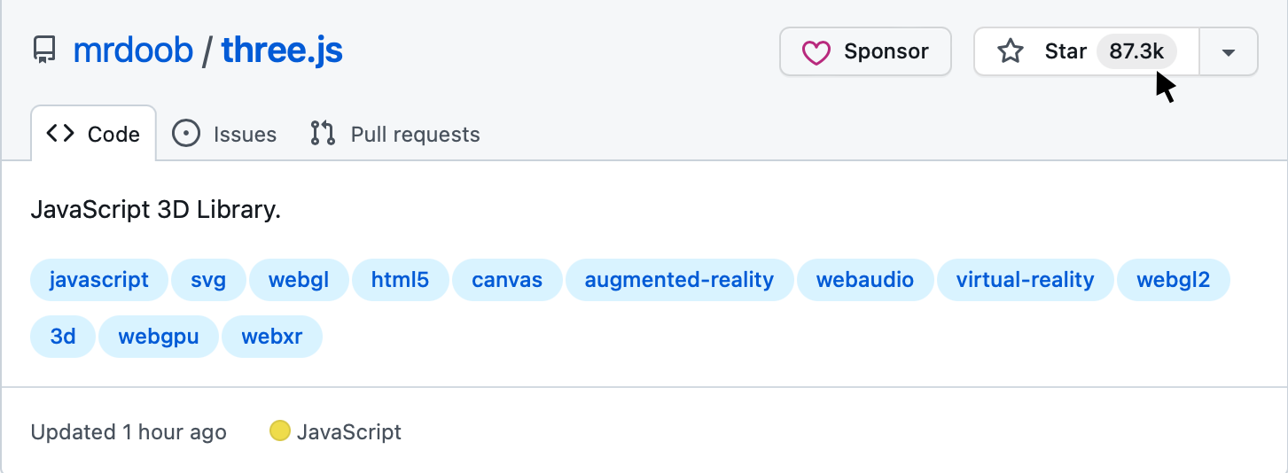This screenshot has width=1288, height=473.
Task: Select the webgpu topic tag
Action: 158,337
